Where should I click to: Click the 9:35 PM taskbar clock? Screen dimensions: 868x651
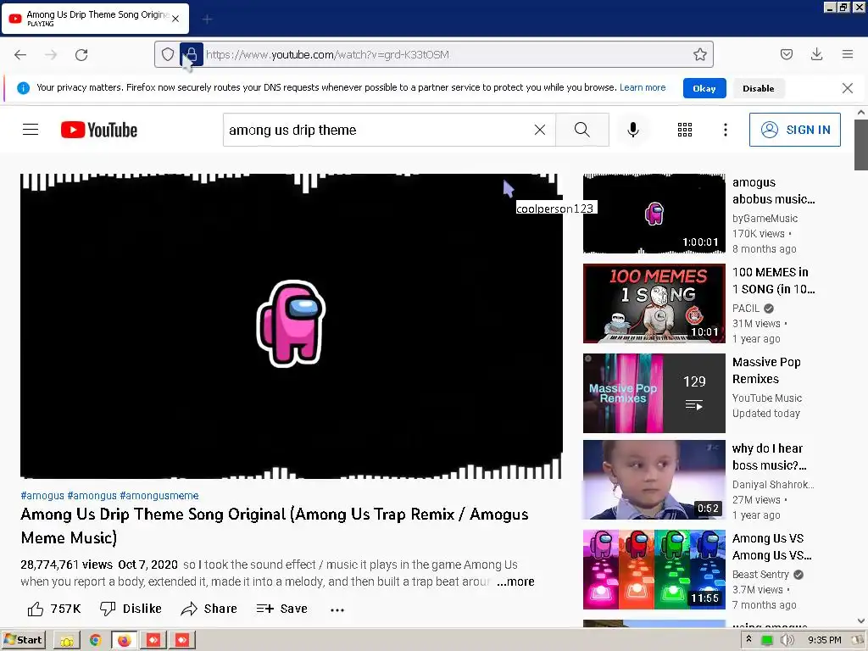click(x=824, y=640)
